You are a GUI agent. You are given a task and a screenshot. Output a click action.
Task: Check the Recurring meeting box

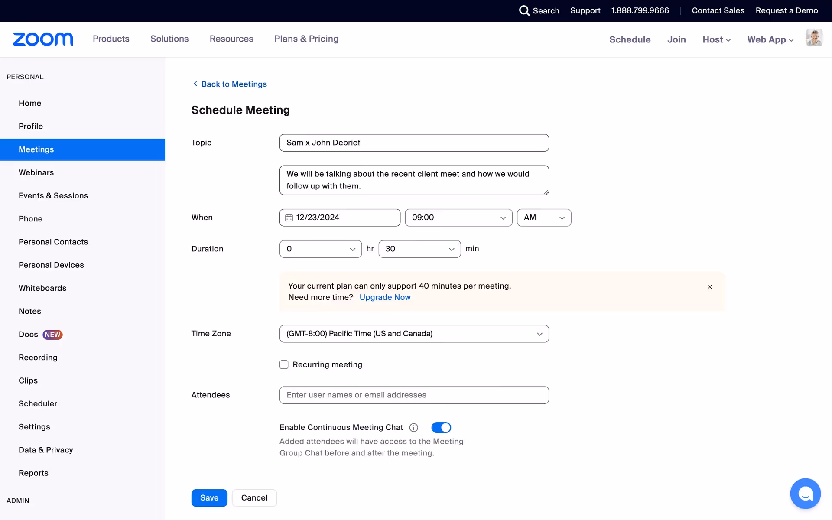coord(284,365)
